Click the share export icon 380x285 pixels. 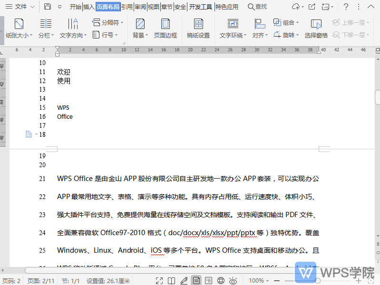click(312, 7)
